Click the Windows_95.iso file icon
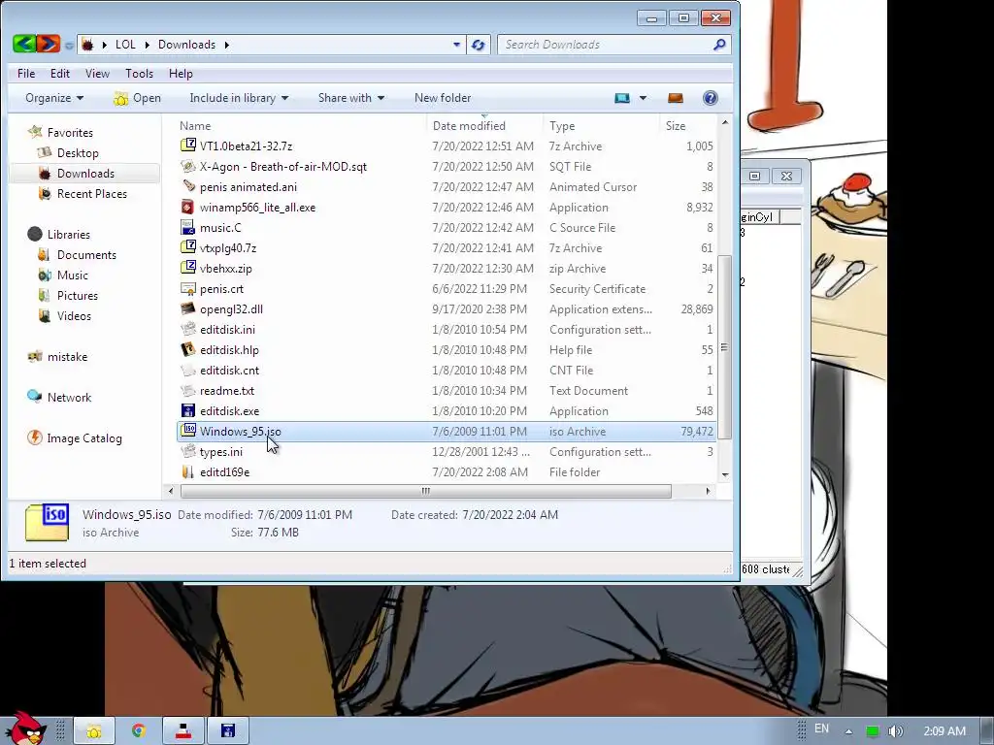Image resolution: width=994 pixels, height=745 pixels. 188,430
